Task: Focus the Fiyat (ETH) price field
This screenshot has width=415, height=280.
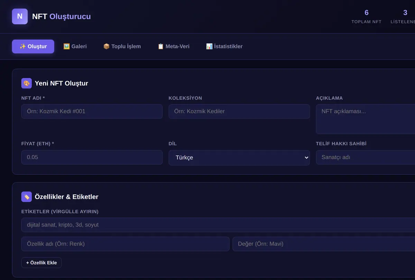Action: click(92, 157)
